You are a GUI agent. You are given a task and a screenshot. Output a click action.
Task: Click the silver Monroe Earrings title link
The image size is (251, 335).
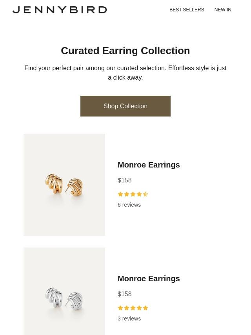coord(149,279)
